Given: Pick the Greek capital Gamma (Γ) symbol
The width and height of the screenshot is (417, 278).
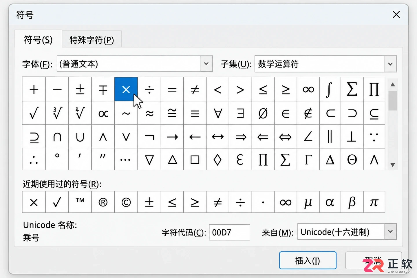Looking at the screenshot, I should (308, 159).
